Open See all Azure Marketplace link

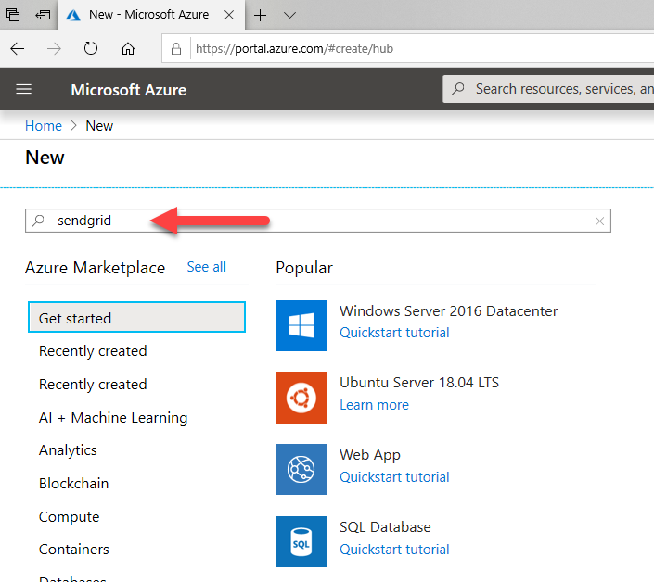(x=207, y=267)
